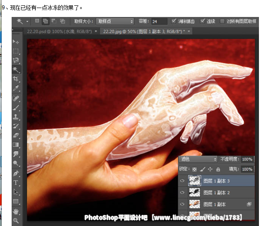Choose Add to Selection mode icon
267x226 pixels.
(46, 21)
